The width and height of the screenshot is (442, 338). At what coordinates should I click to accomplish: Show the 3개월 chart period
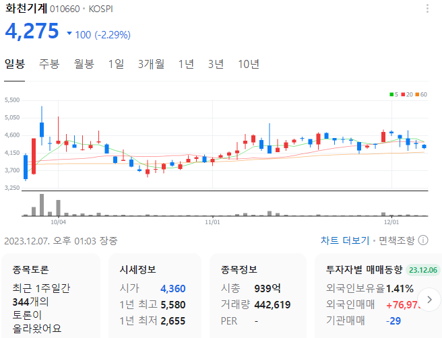pos(151,64)
